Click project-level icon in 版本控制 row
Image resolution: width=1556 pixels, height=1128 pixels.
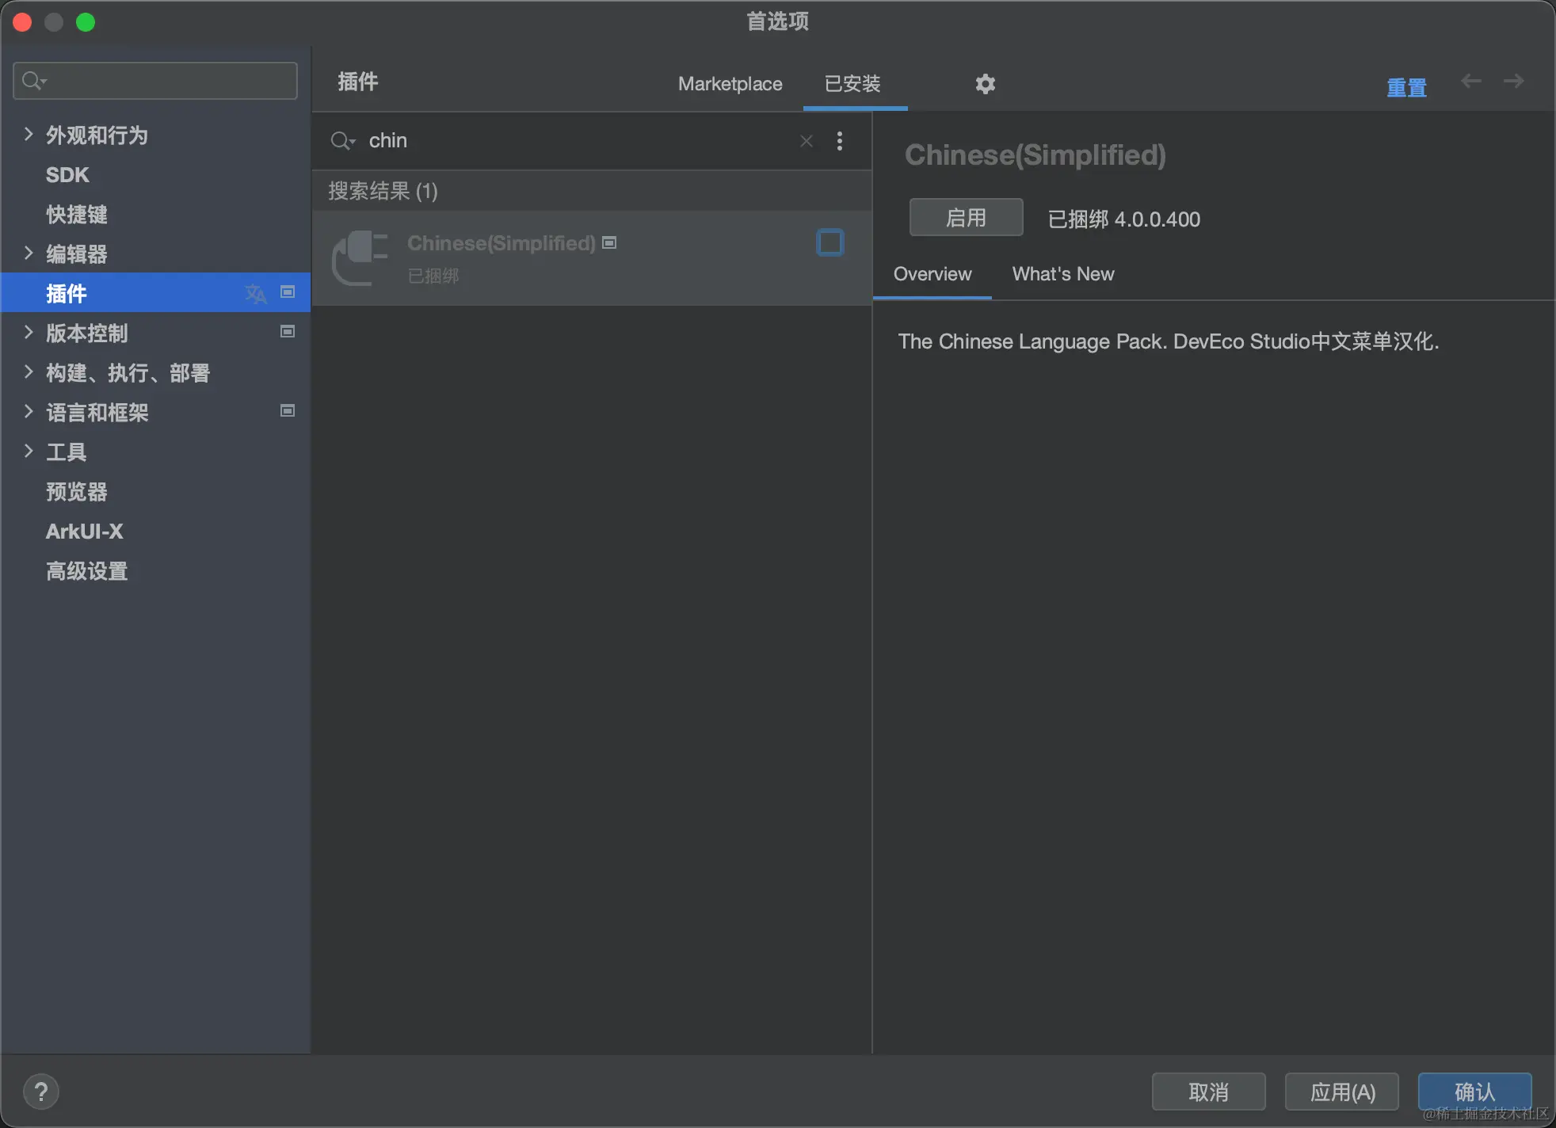pos(288,332)
